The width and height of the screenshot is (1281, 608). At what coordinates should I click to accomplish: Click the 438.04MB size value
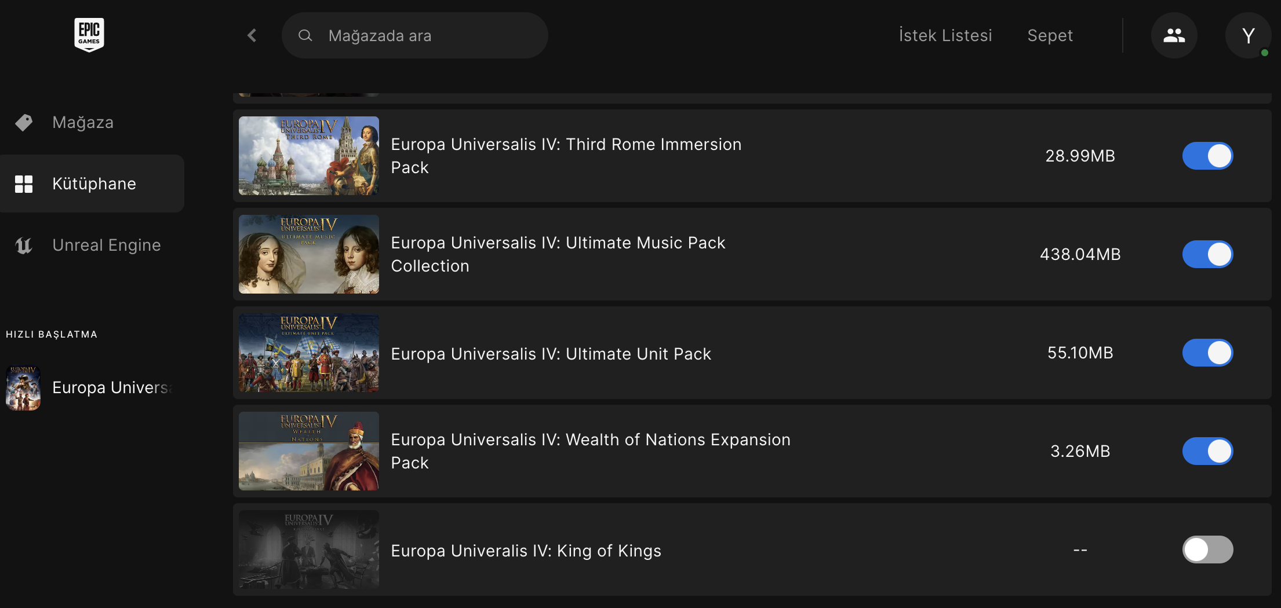[1080, 254]
